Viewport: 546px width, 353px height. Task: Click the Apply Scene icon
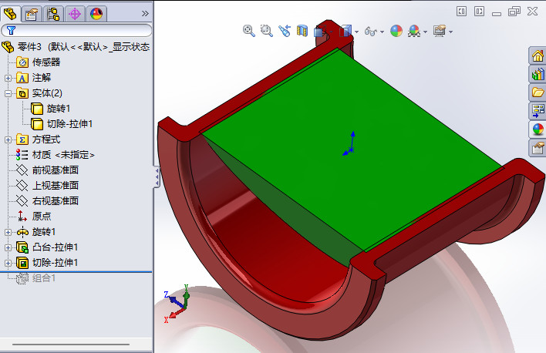414,31
